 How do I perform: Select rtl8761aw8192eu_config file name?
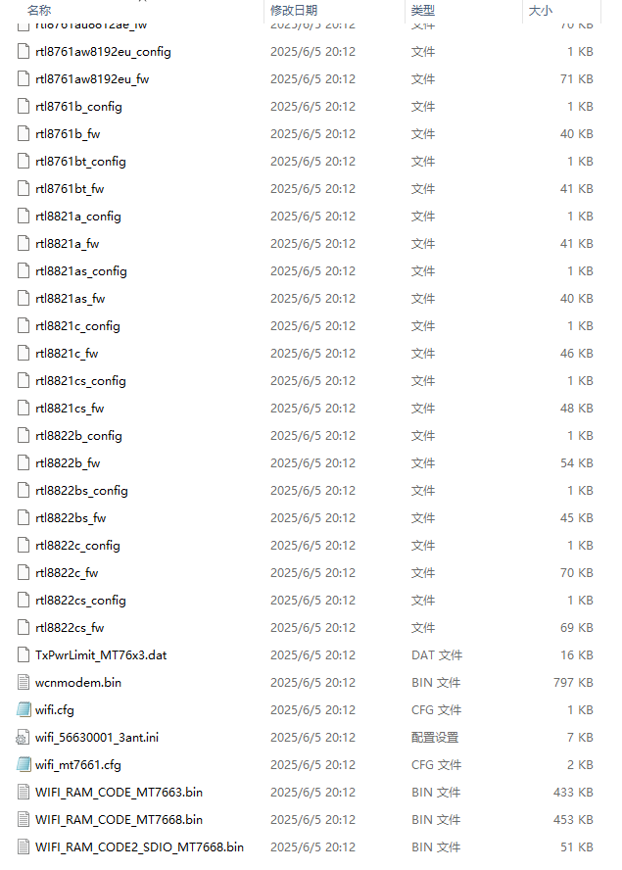103,52
